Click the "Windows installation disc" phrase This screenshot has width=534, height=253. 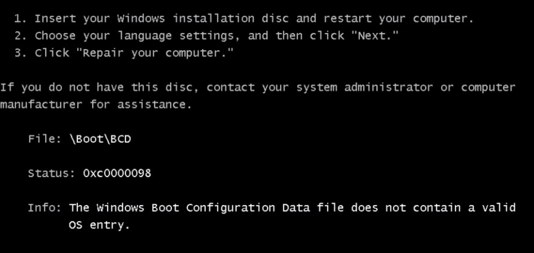(203, 19)
